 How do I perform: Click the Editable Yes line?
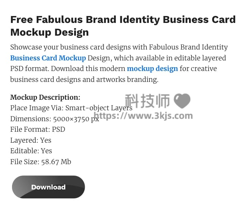(31, 151)
